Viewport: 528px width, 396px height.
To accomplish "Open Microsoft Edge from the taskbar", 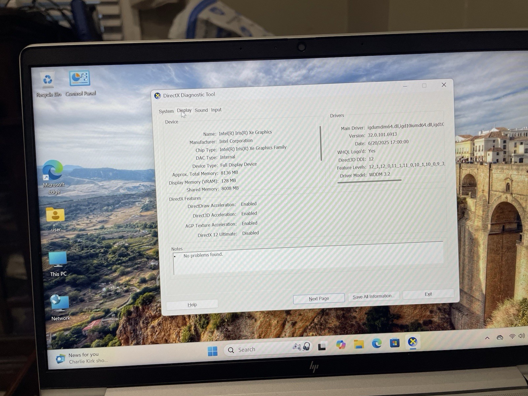I will click(377, 344).
